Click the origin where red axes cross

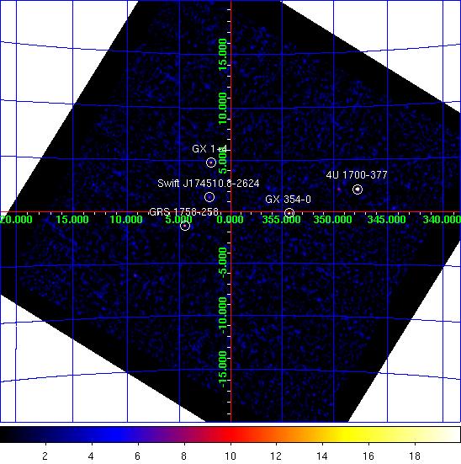point(231,212)
